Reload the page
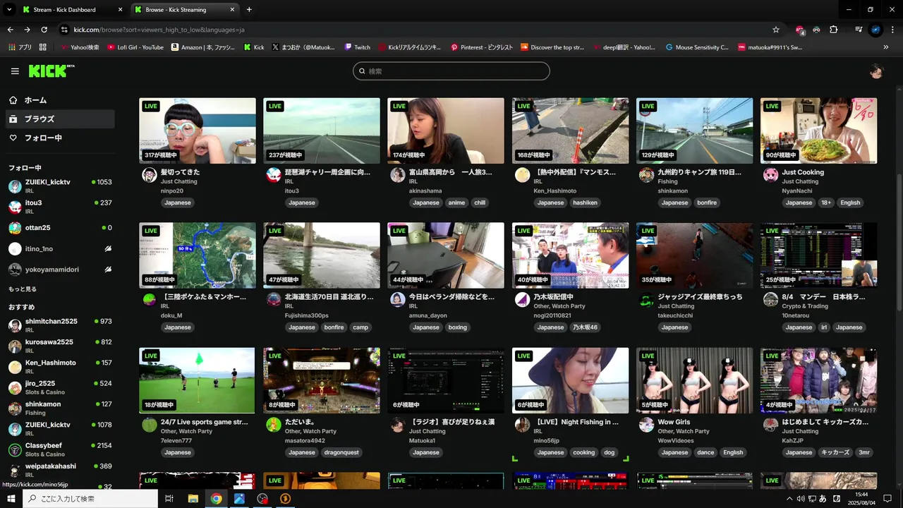 [44, 30]
